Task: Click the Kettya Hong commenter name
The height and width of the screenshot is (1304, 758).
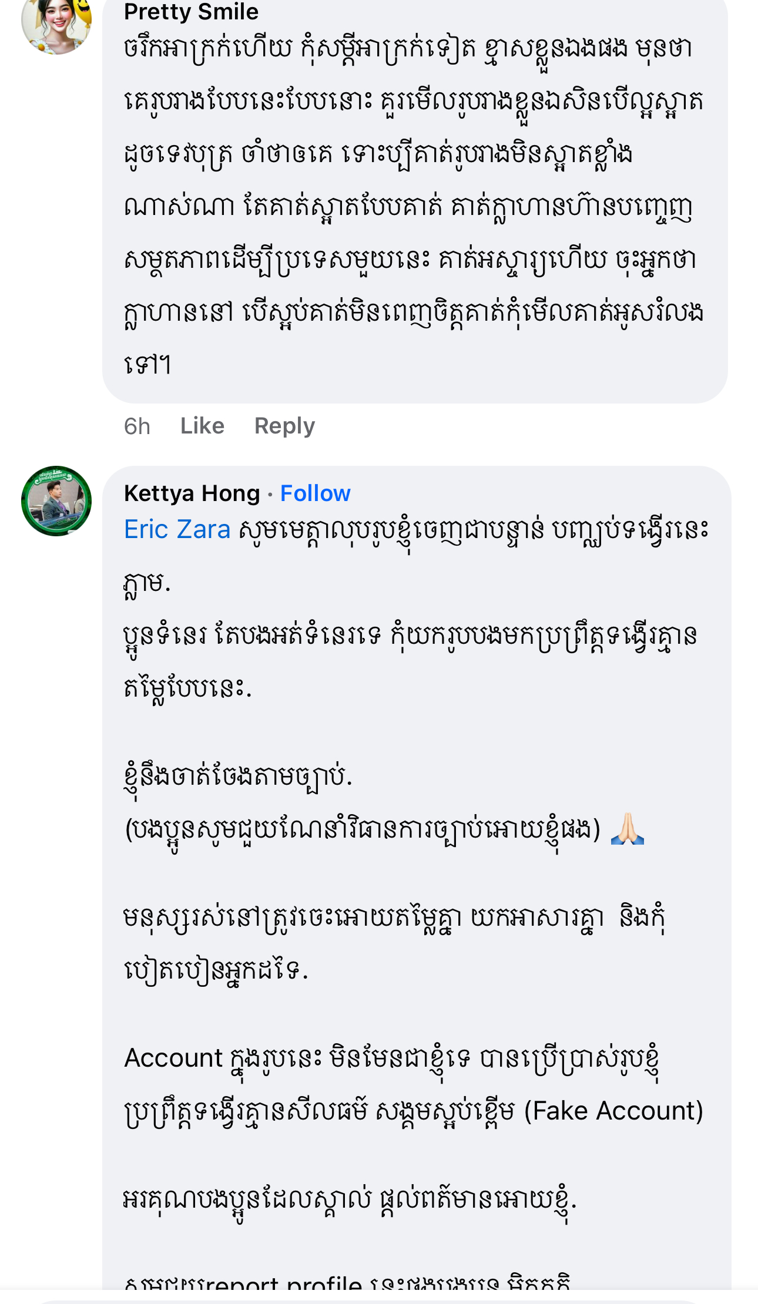Action: (x=192, y=493)
